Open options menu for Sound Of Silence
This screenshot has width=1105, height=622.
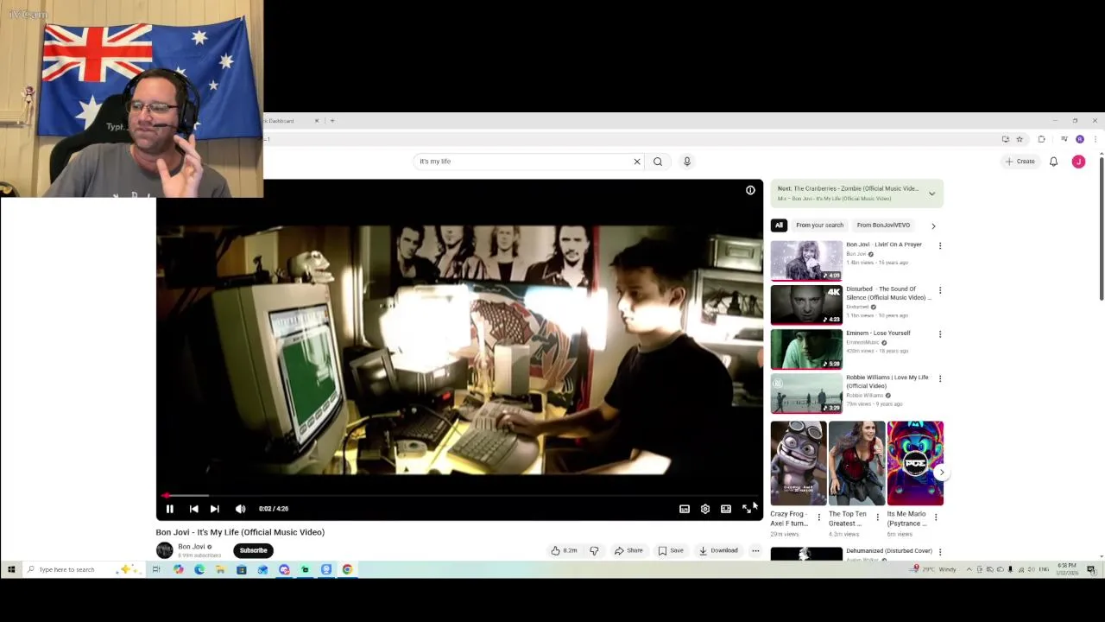pyautogui.click(x=940, y=290)
